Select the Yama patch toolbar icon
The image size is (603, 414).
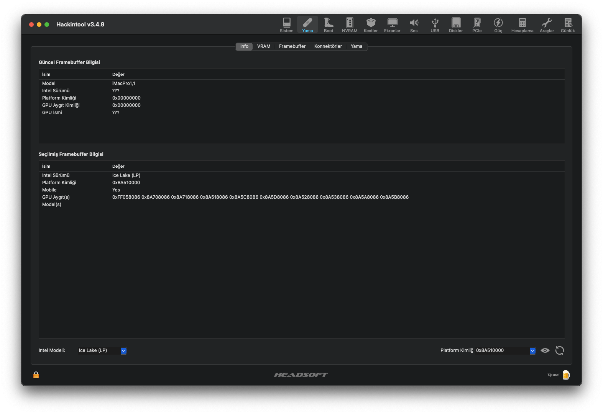point(307,25)
